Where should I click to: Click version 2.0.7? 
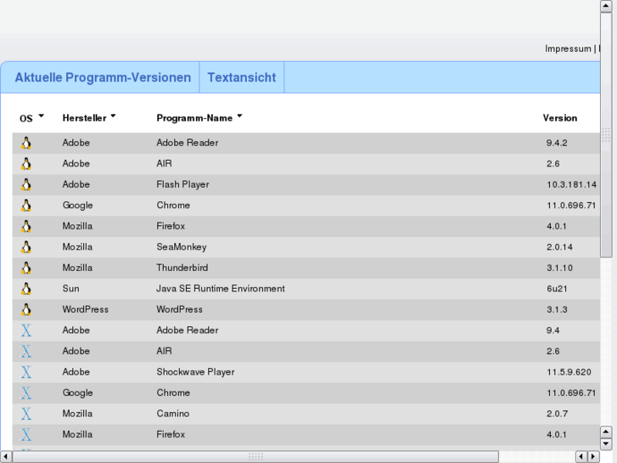click(557, 414)
